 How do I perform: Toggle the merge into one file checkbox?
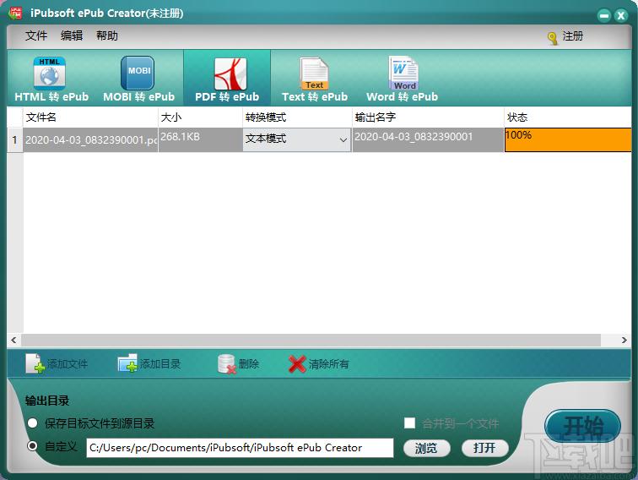click(410, 423)
